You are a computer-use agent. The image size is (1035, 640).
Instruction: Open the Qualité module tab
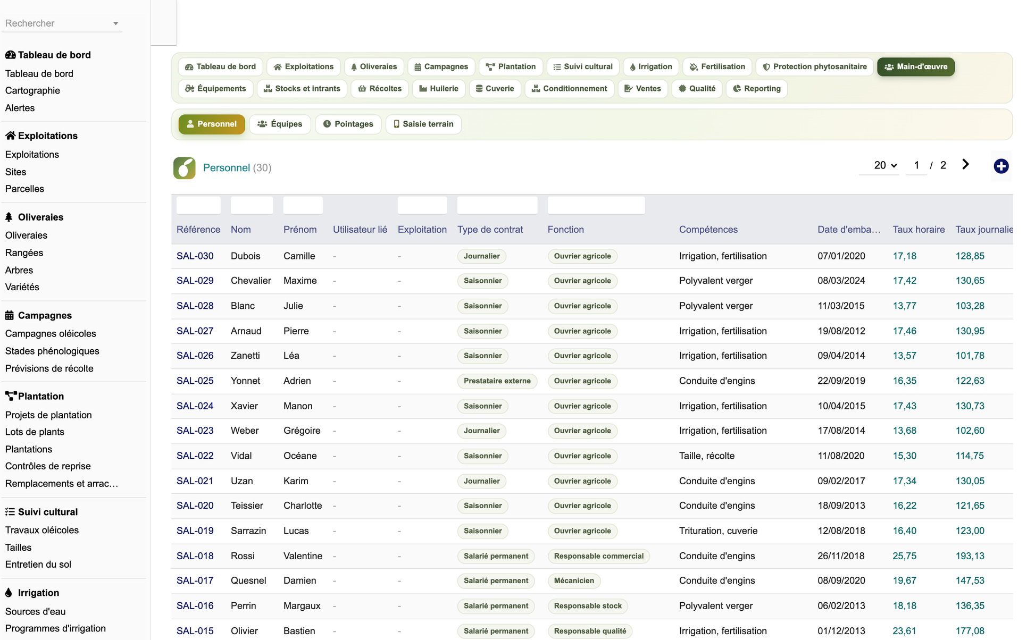tap(697, 89)
